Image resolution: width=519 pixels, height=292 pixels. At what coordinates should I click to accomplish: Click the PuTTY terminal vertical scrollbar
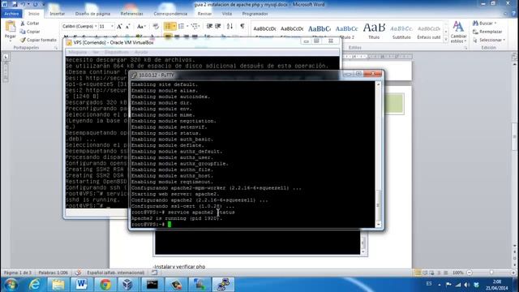[x=379, y=154]
